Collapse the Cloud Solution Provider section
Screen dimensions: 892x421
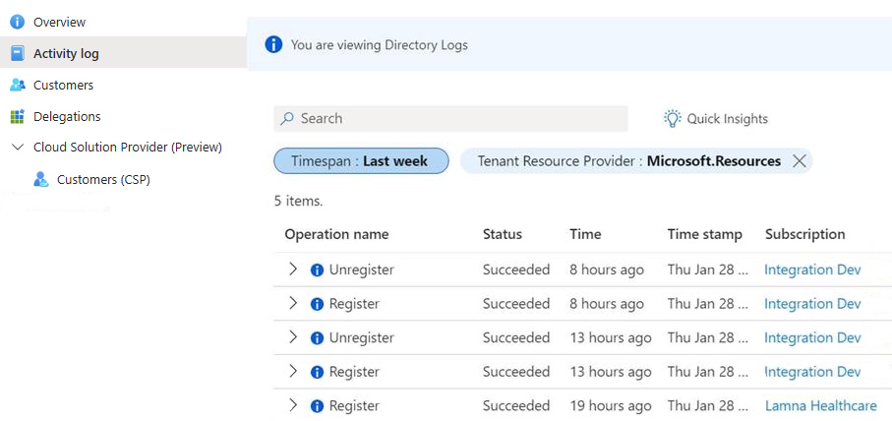coord(17,148)
